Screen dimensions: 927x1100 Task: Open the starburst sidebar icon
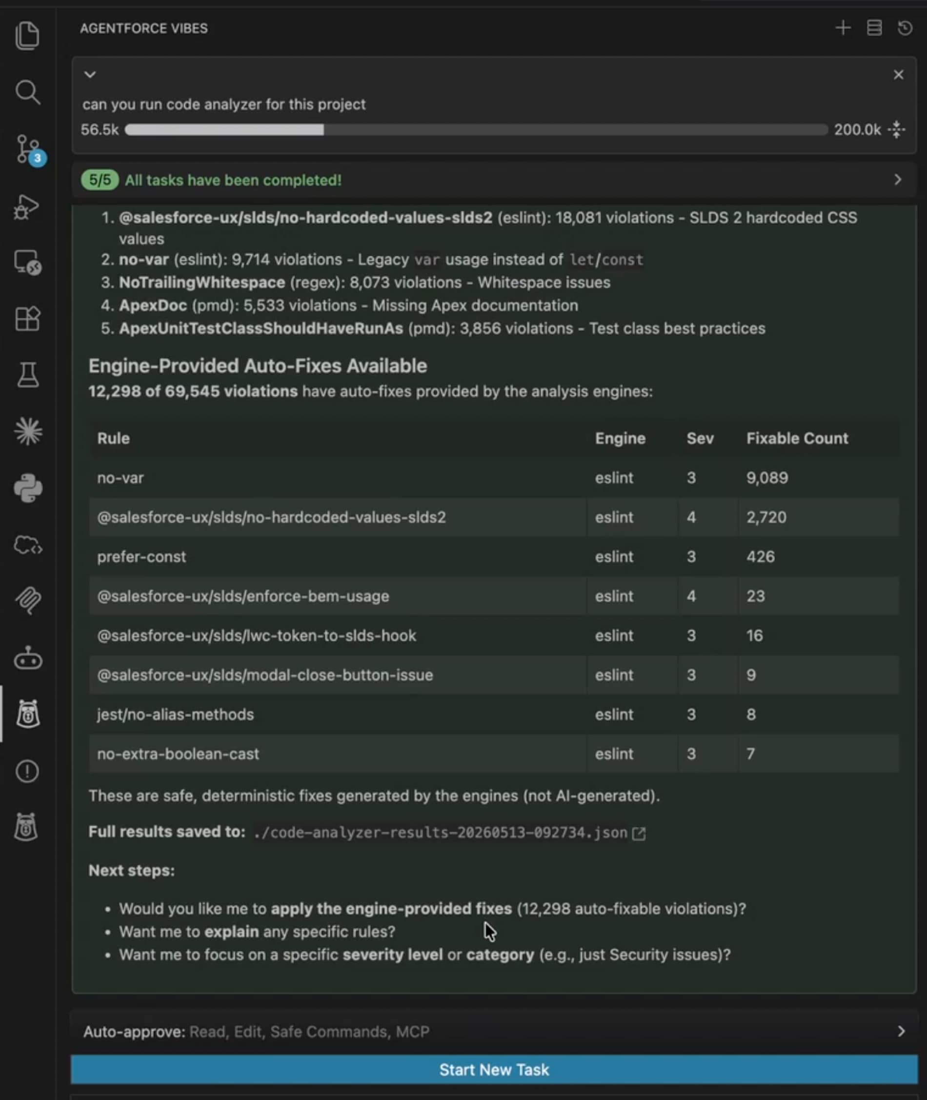tap(28, 431)
